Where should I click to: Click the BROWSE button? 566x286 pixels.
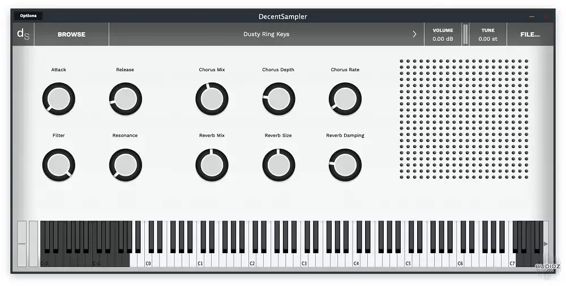point(71,34)
